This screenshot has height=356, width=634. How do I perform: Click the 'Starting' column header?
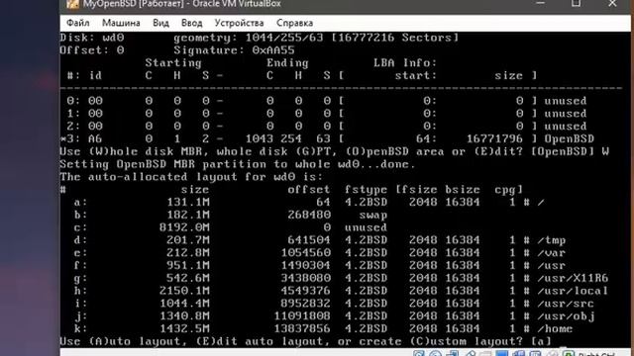(173, 63)
